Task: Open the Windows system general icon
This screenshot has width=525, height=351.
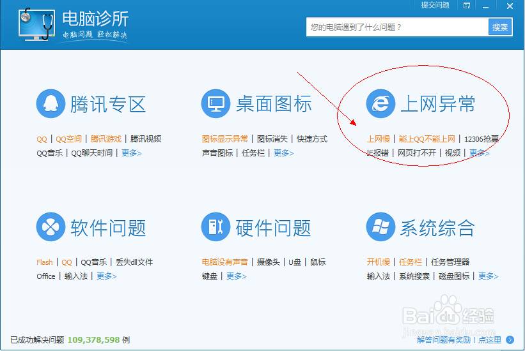Action: [380, 227]
